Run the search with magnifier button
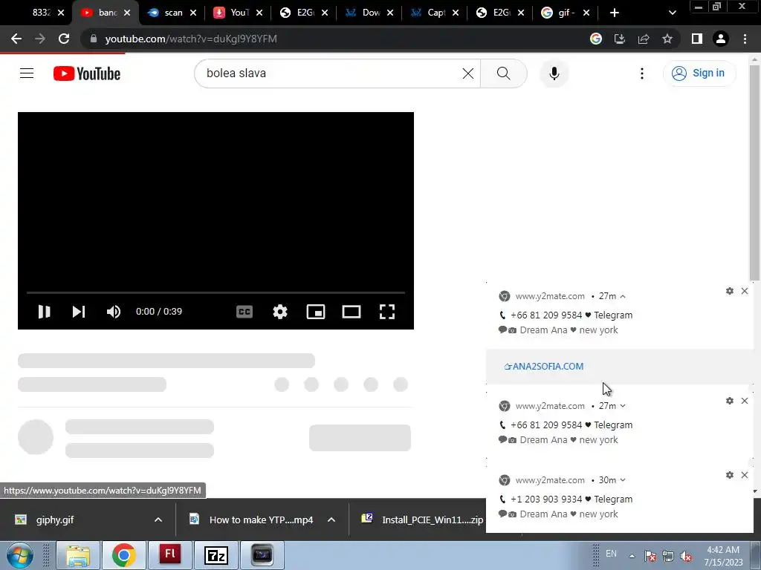 coord(504,73)
